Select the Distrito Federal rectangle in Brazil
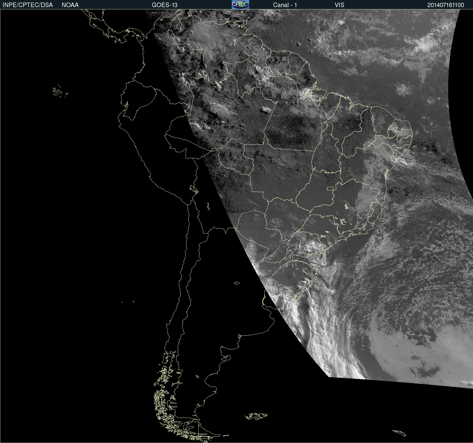 [x=330, y=189]
